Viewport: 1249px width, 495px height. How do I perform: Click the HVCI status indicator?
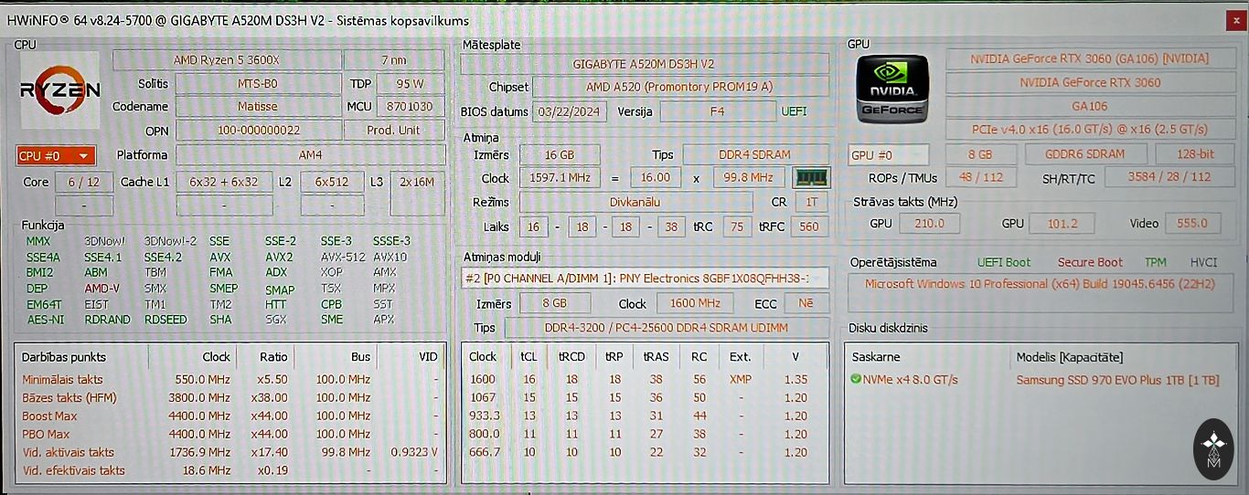tap(1203, 262)
